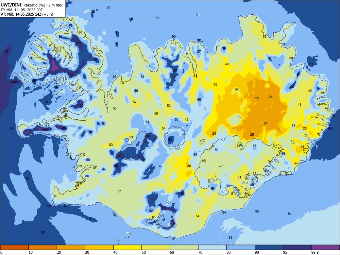340x255 pixels.
Task: Click the humidity value 46 on the map
Action: point(310,91)
